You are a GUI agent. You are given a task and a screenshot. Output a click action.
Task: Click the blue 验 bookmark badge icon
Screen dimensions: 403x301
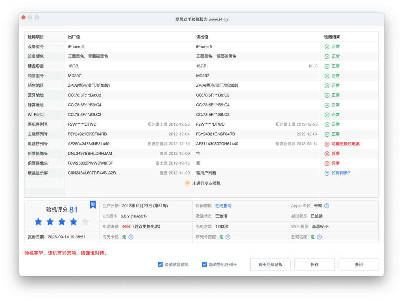point(93,205)
